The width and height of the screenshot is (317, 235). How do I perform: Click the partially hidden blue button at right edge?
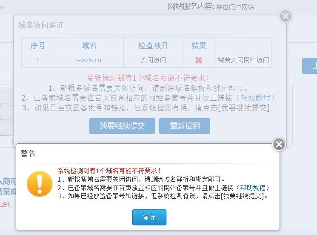pyautogui.click(x=309, y=66)
